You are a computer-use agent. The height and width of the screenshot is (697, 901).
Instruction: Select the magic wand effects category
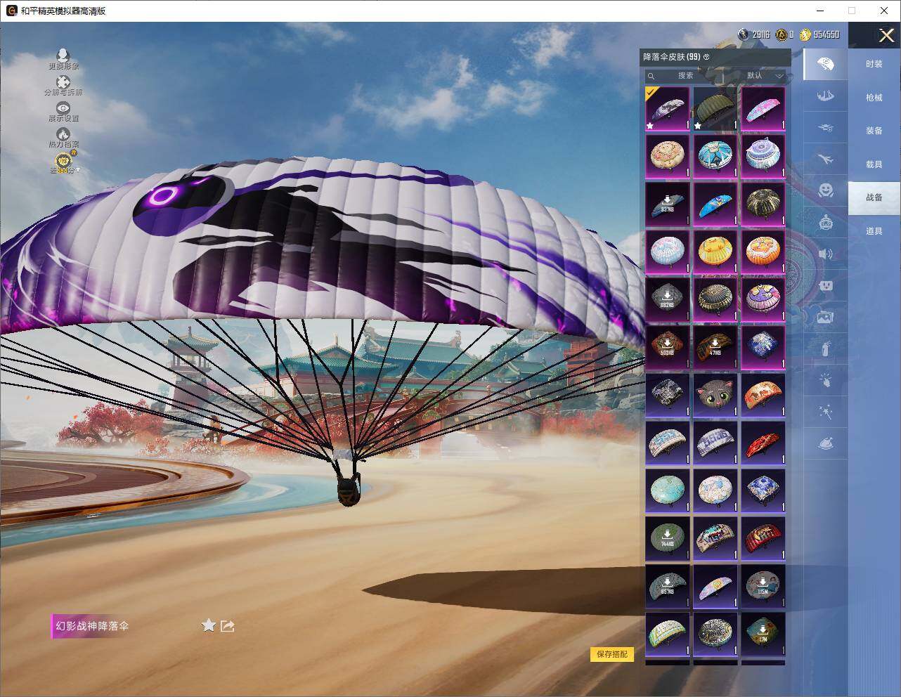(x=826, y=412)
